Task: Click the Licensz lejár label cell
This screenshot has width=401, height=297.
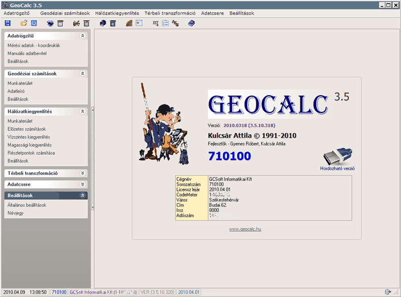Action: tap(188, 190)
